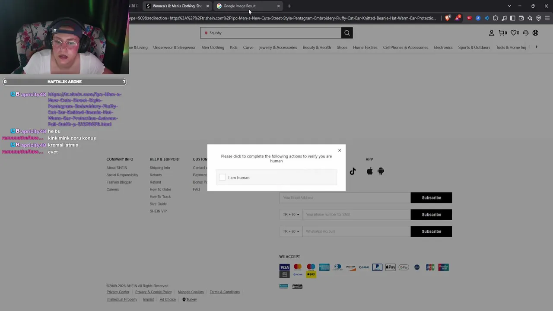
Task: Click the Brave Rewards triangle icon
Action: point(458,18)
